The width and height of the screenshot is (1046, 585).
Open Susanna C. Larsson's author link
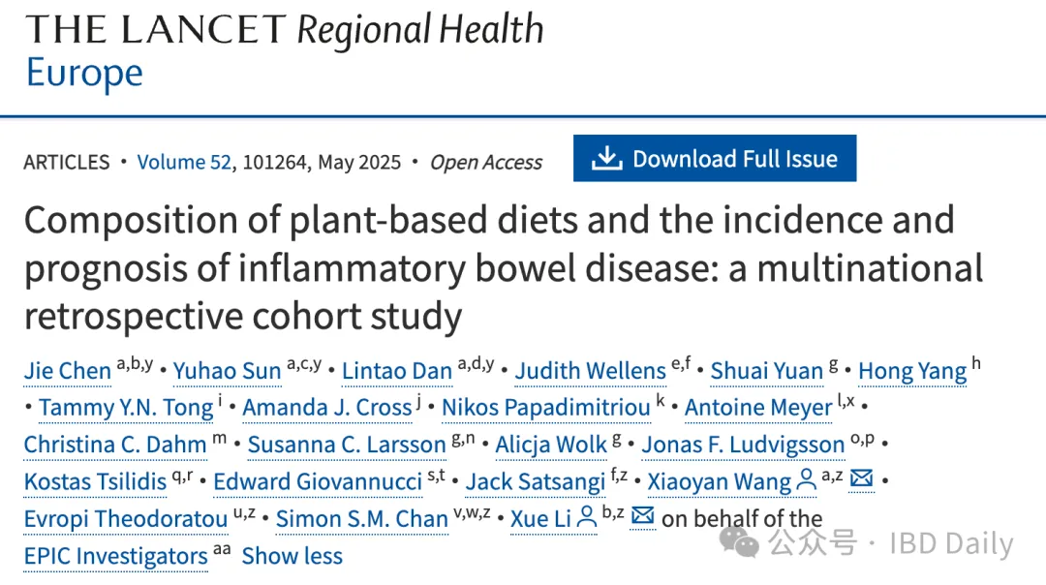click(x=346, y=445)
